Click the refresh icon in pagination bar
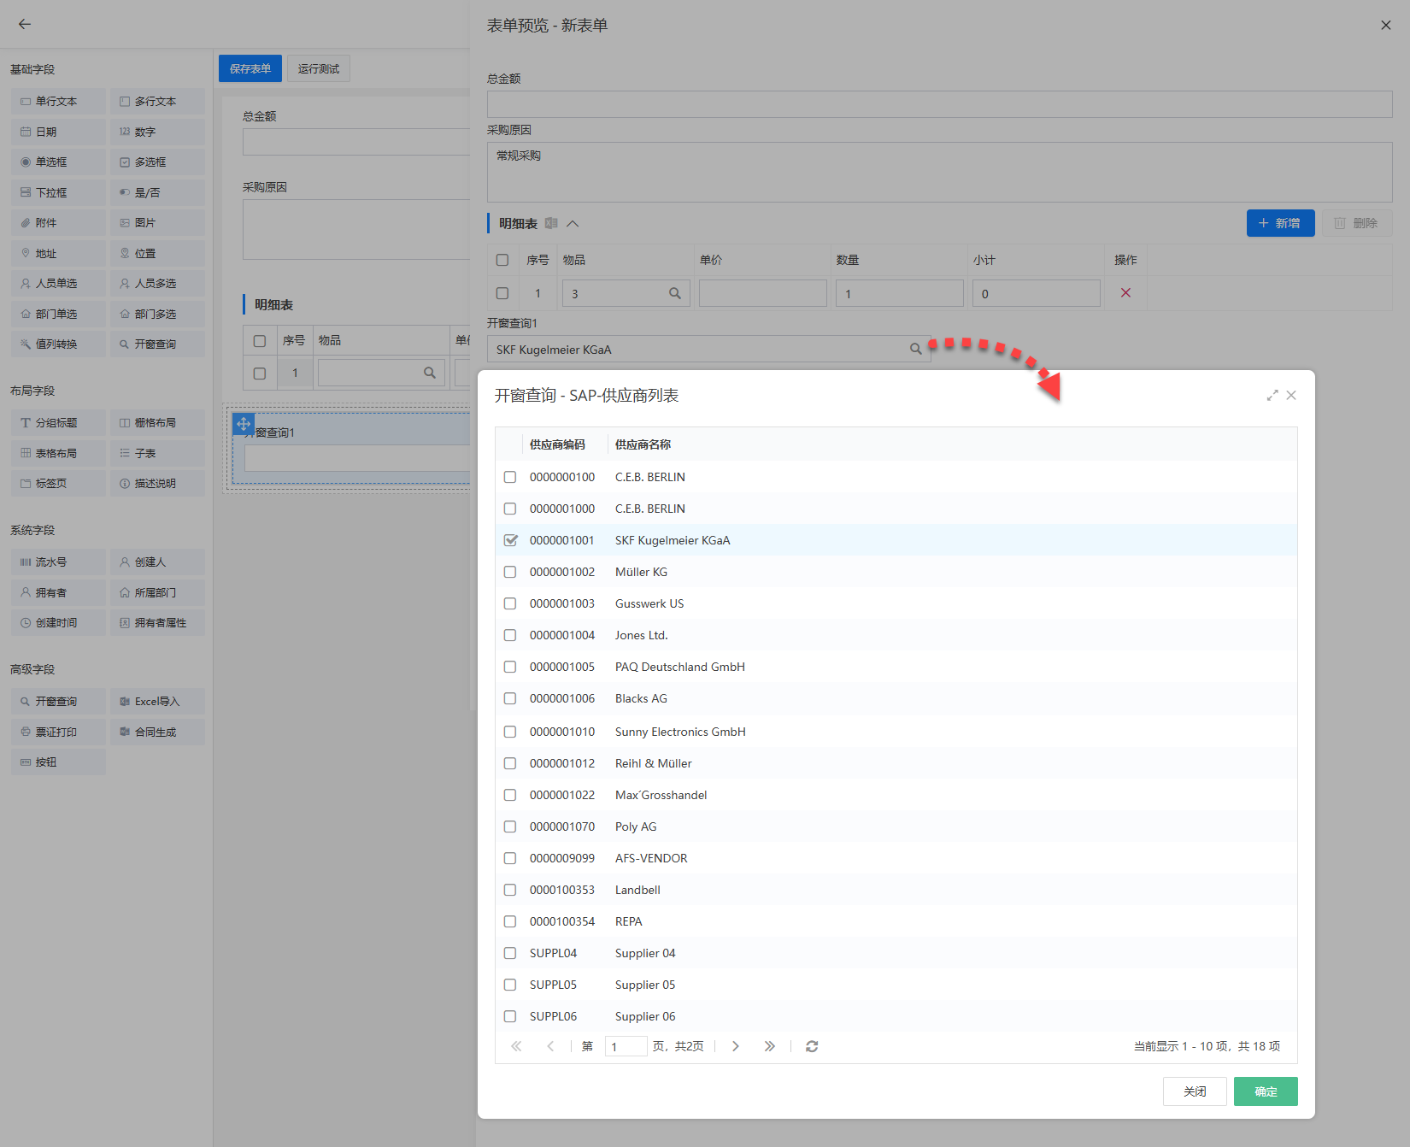 pyautogui.click(x=812, y=1046)
